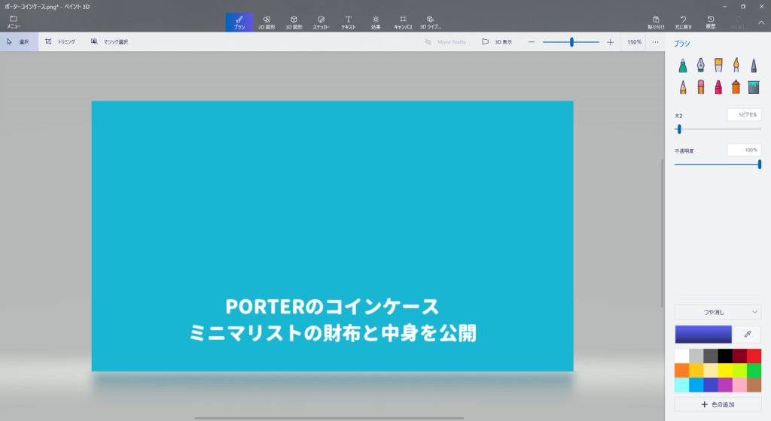The height and width of the screenshot is (421, 771).
Task: Select the fill bucket tool
Action: 754,87
